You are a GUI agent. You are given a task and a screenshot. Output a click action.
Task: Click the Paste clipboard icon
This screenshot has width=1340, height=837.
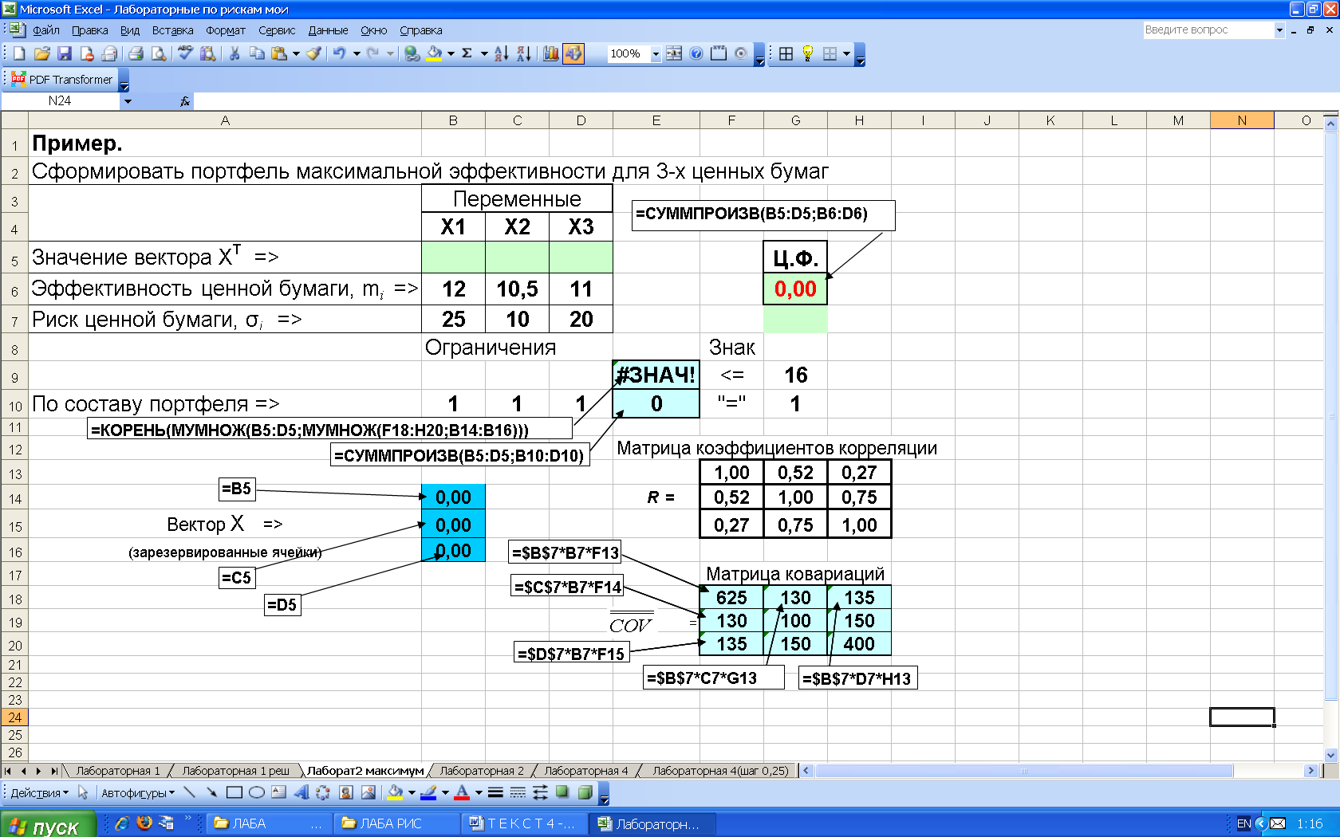click(279, 53)
